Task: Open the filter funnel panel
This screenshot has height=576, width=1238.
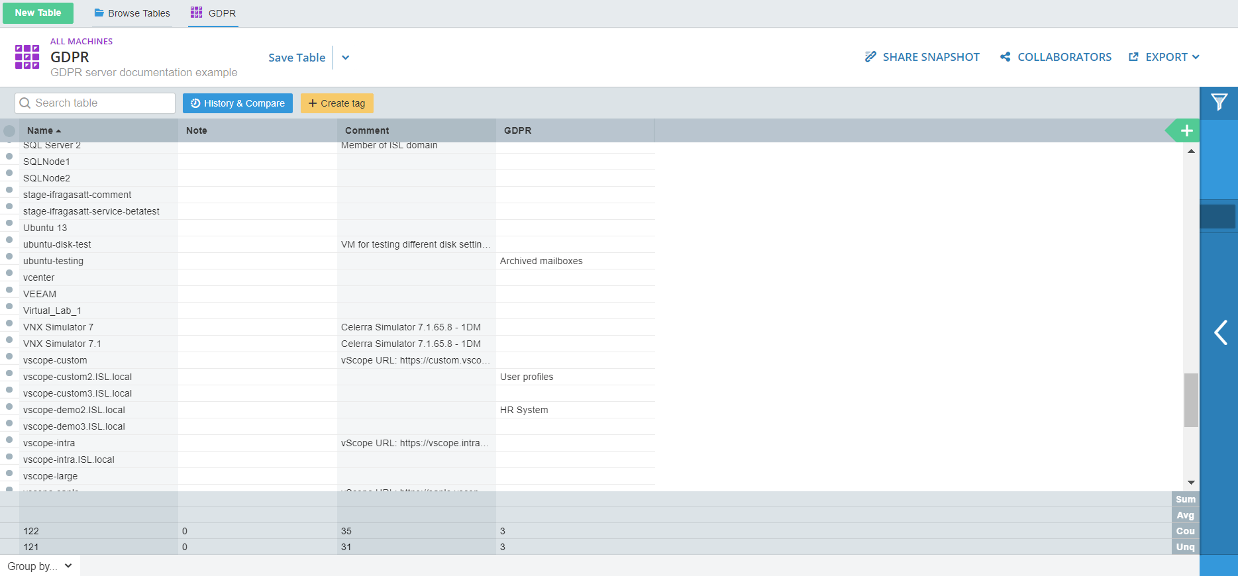Action: coord(1219,103)
